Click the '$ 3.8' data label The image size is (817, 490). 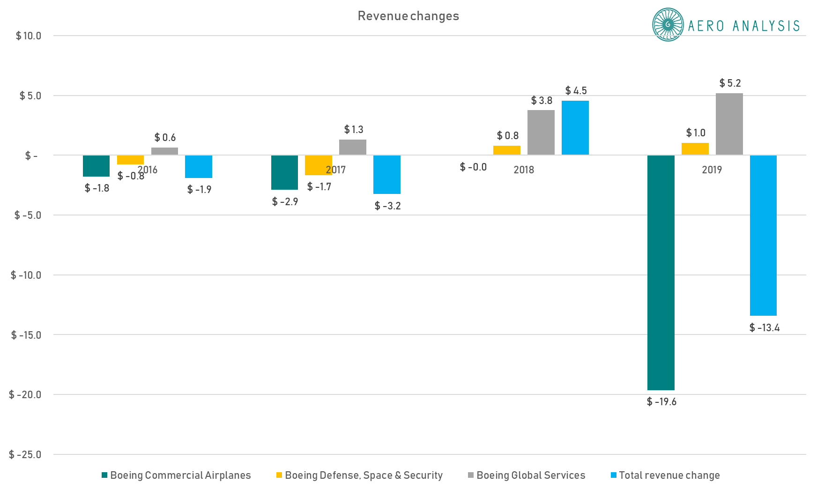pos(542,101)
